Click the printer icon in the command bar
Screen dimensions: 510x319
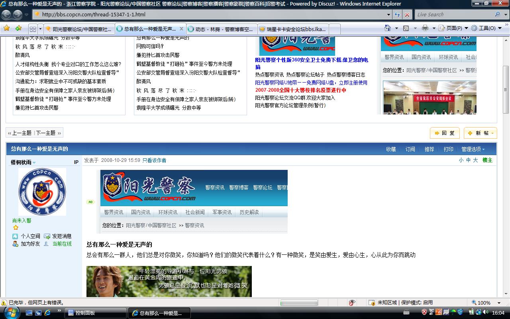425,28
